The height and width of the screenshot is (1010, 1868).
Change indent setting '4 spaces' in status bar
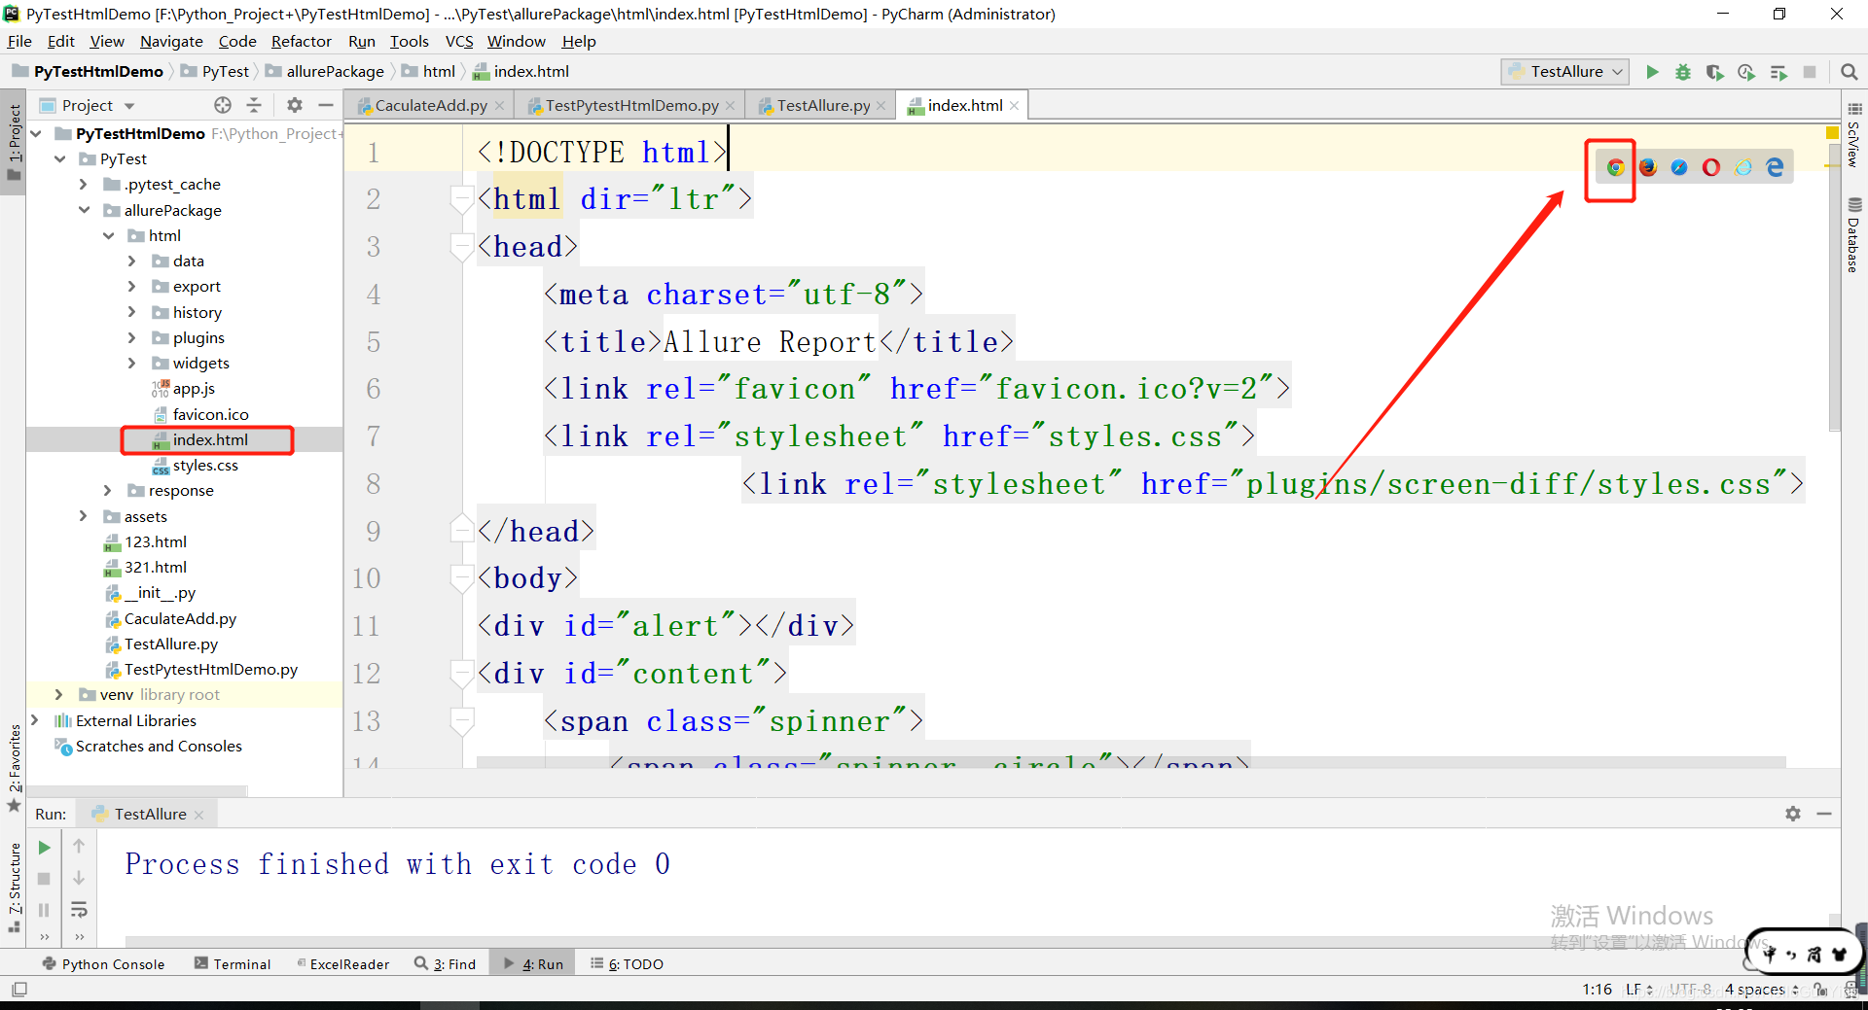[1761, 989]
